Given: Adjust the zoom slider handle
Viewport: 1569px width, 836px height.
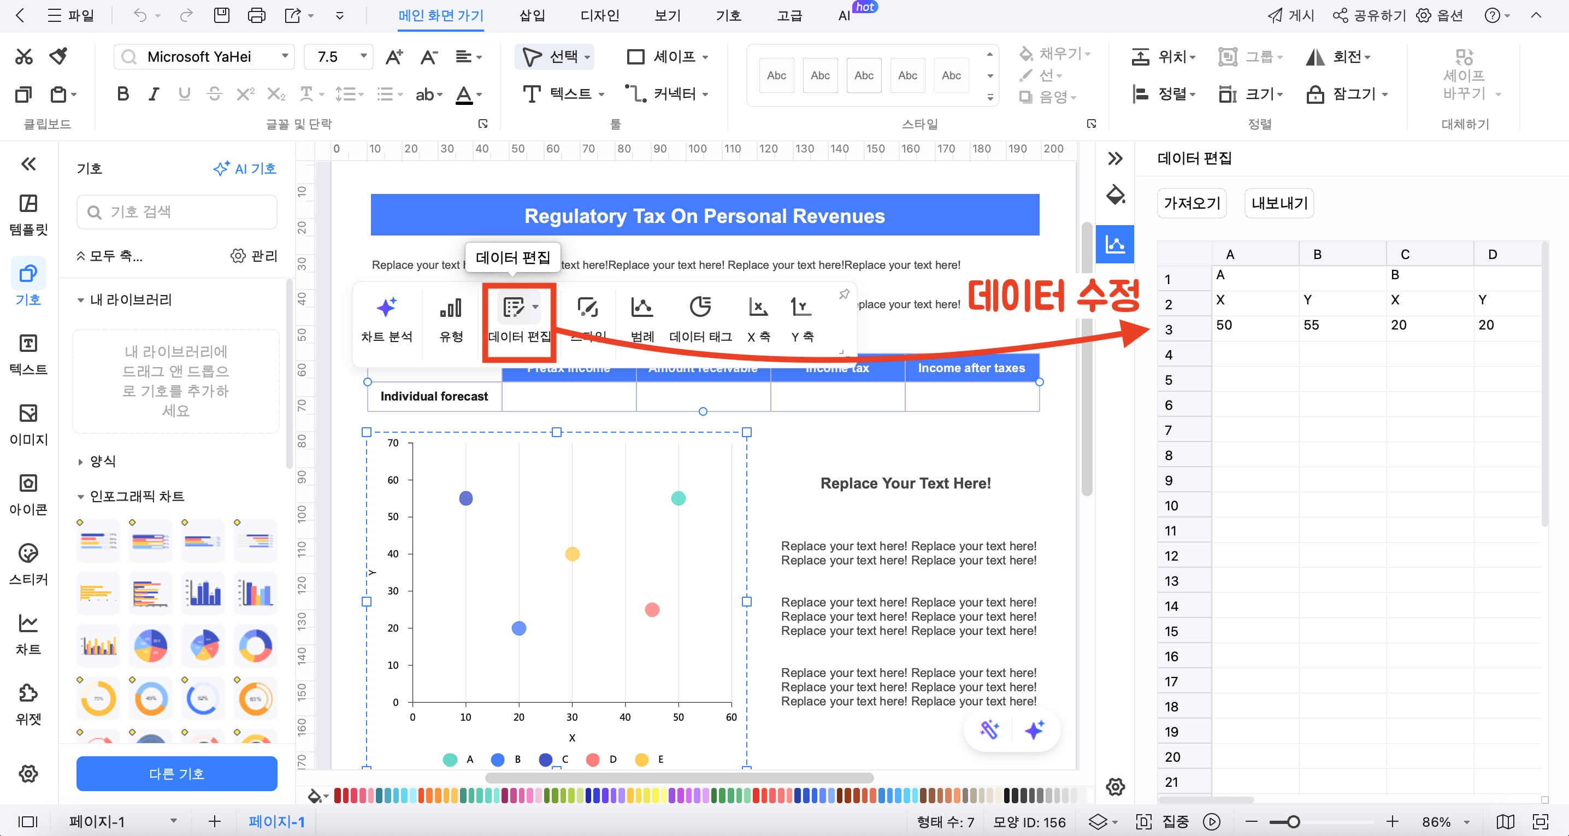Looking at the screenshot, I should pos(1293,821).
